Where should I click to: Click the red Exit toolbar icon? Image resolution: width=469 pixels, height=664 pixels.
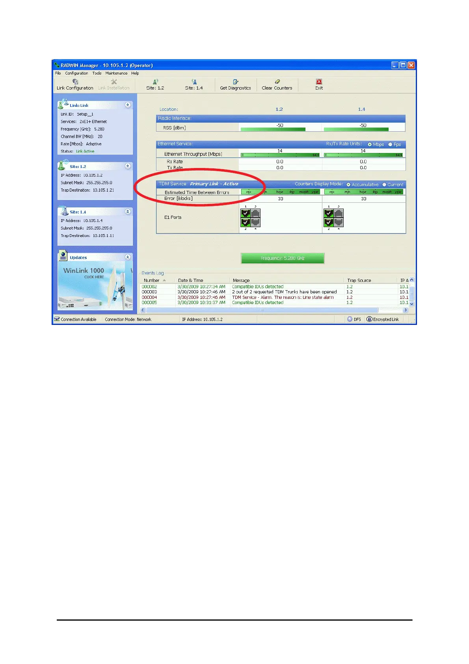(x=319, y=82)
